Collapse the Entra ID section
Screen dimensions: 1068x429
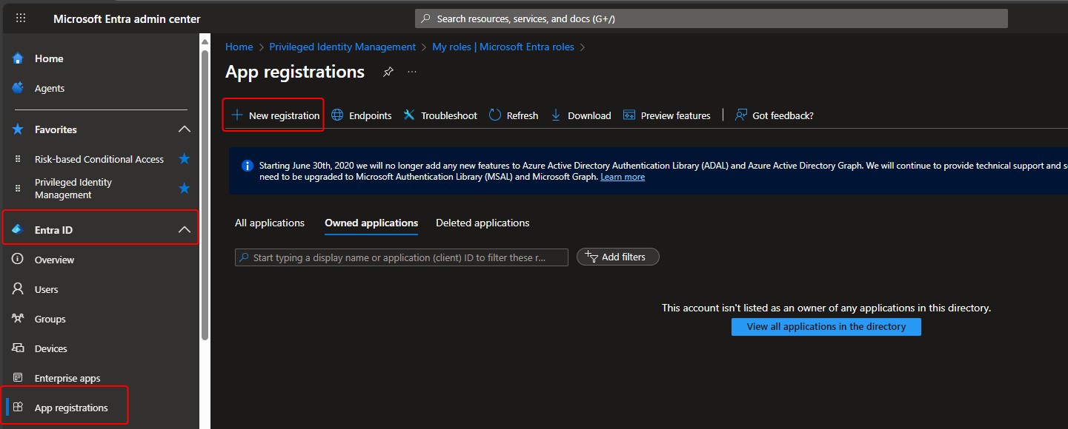point(185,230)
